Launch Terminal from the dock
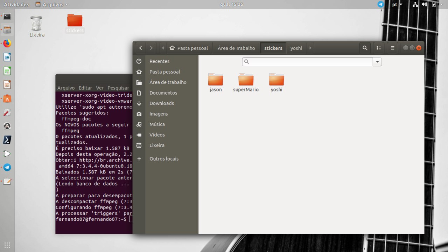The height and width of the screenshot is (252, 448). (7, 16)
